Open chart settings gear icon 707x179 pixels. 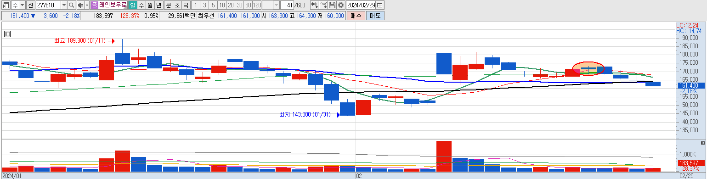coord(340,5)
